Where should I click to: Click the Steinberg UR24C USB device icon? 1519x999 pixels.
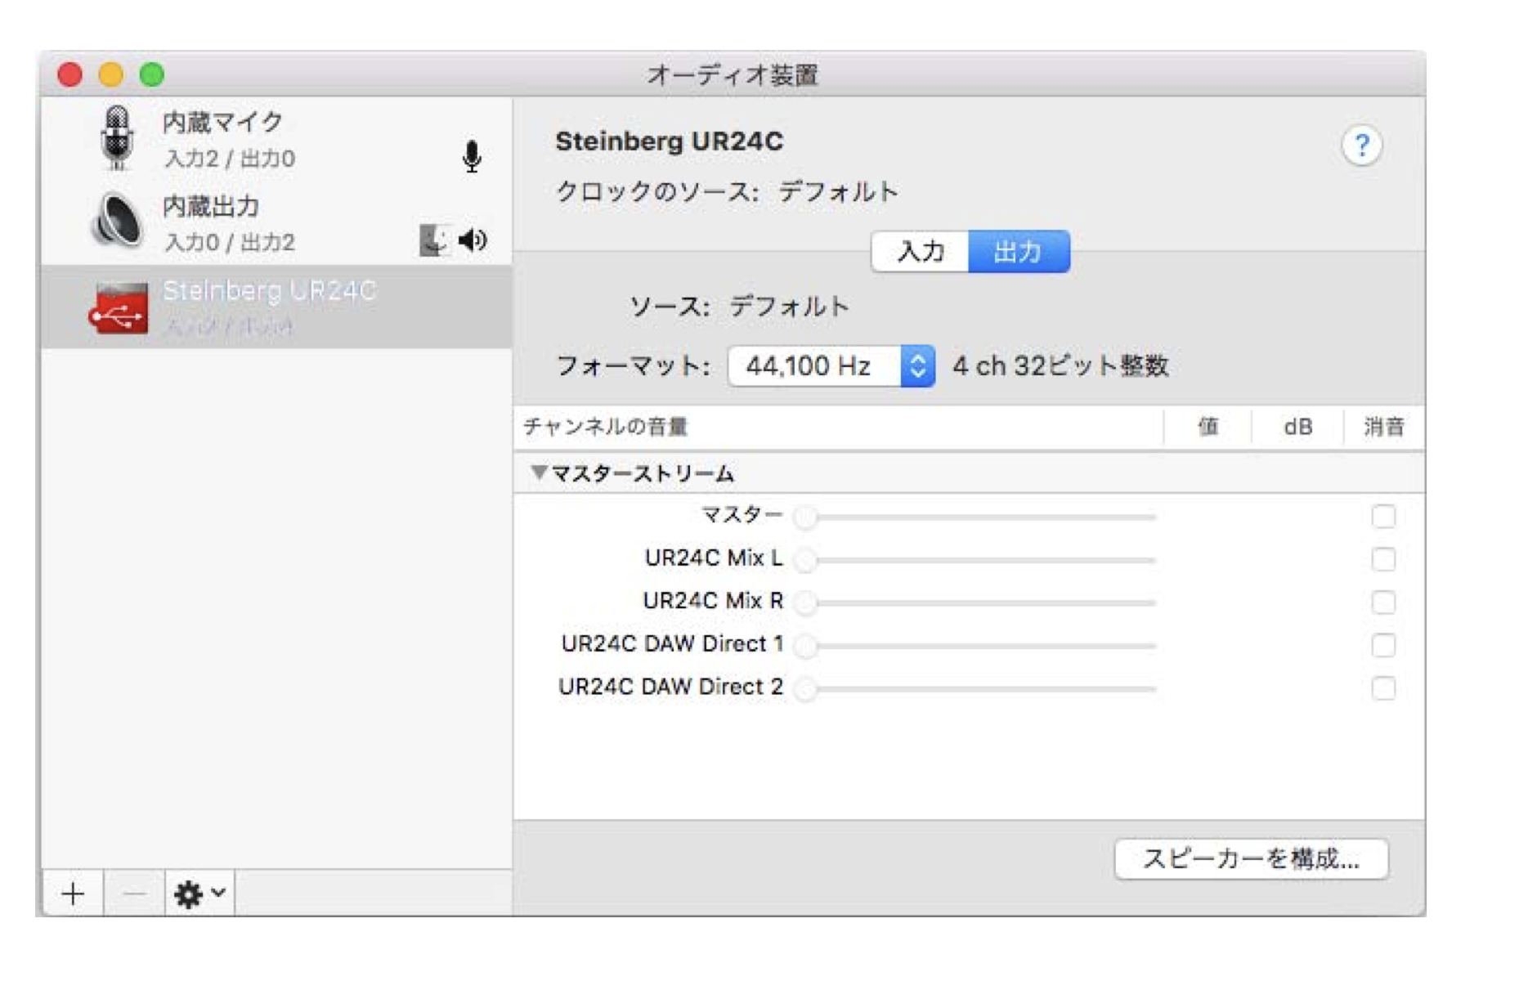119,307
